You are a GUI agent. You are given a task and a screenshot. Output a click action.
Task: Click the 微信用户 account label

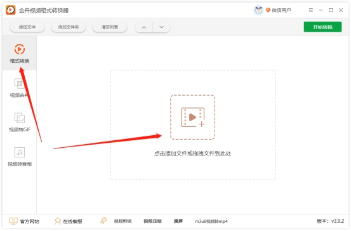pyautogui.click(x=281, y=10)
